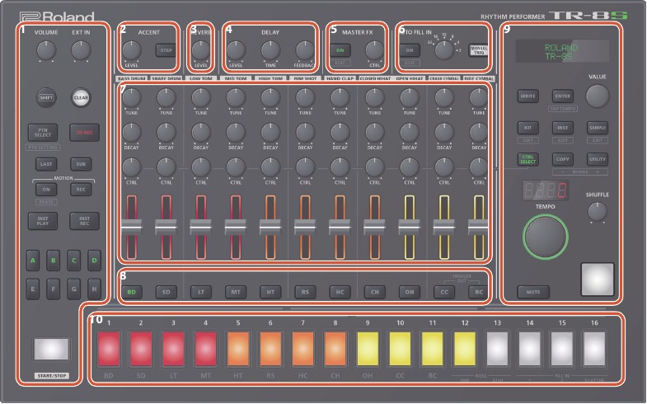
Task: Click the EXT IN knob
Action: coord(81,51)
